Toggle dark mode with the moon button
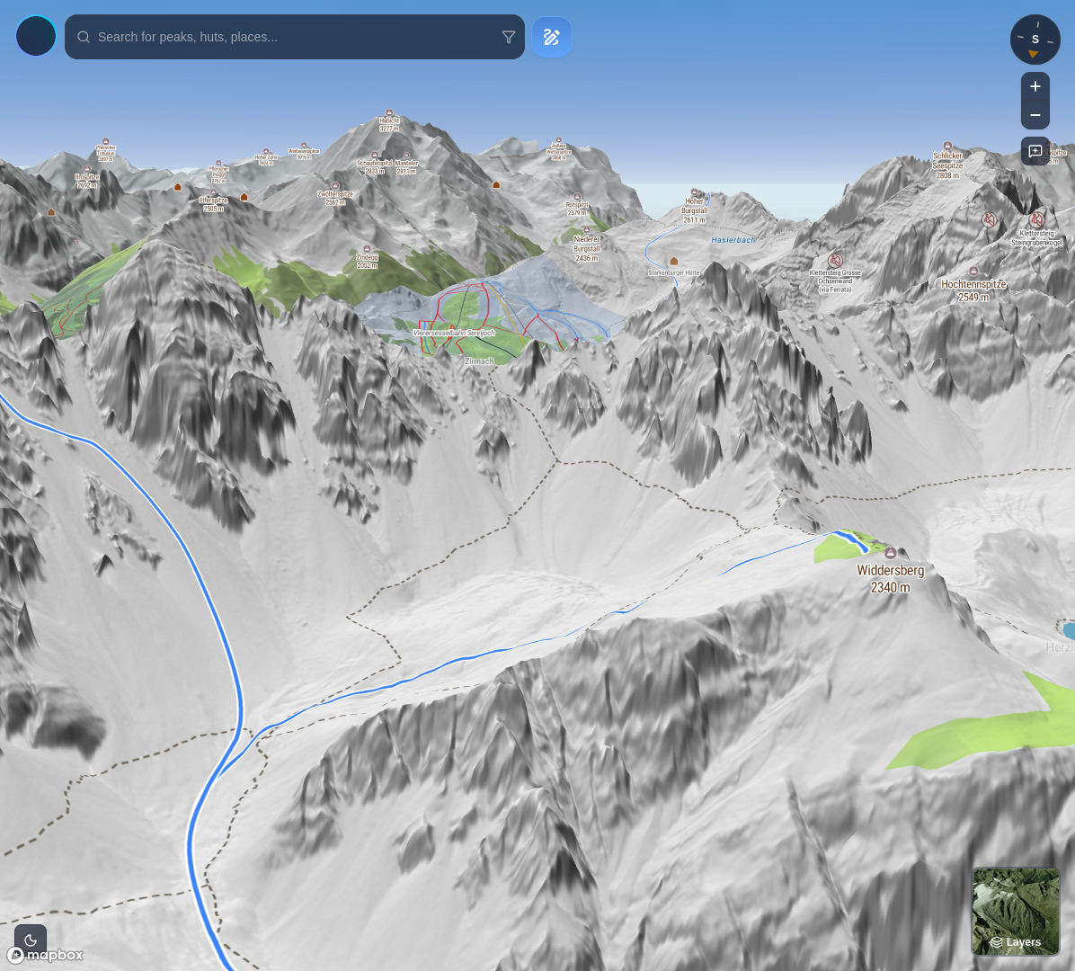This screenshot has height=971, width=1075. point(31,940)
